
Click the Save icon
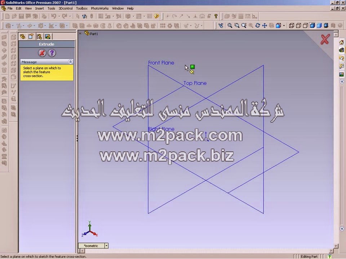point(21,16)
